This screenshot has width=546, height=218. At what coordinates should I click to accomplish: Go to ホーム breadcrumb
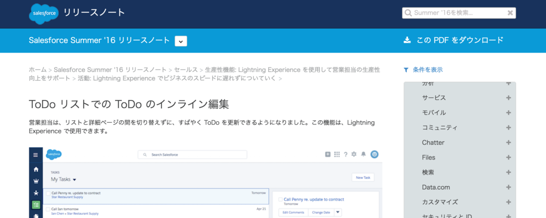[x=38, y=70]
